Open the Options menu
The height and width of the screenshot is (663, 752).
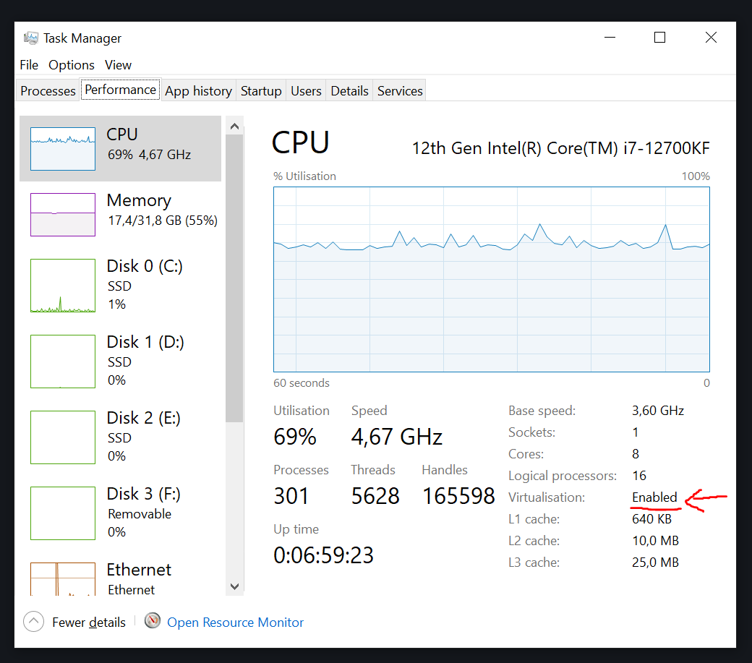72,65
